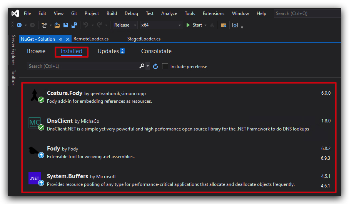Pin the NuGet - Solution tab
Image resolution: width=349 pixels, height=204 pixels.
(60, 39)
